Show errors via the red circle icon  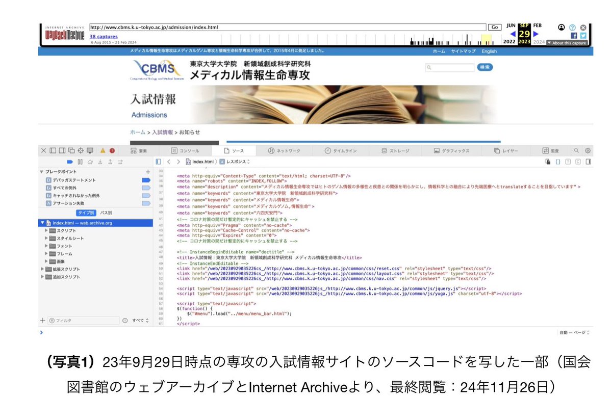click(x=112, y=151)
